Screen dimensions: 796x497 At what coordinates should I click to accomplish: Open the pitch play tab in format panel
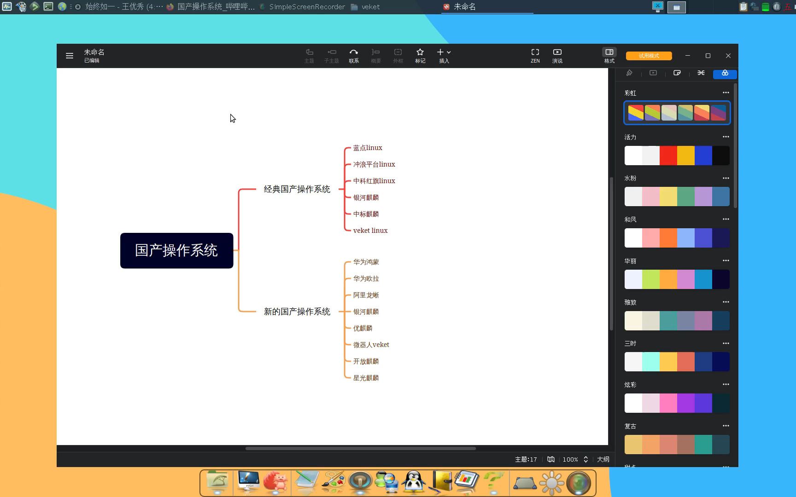pyautogui.click(x=653, y=73)
